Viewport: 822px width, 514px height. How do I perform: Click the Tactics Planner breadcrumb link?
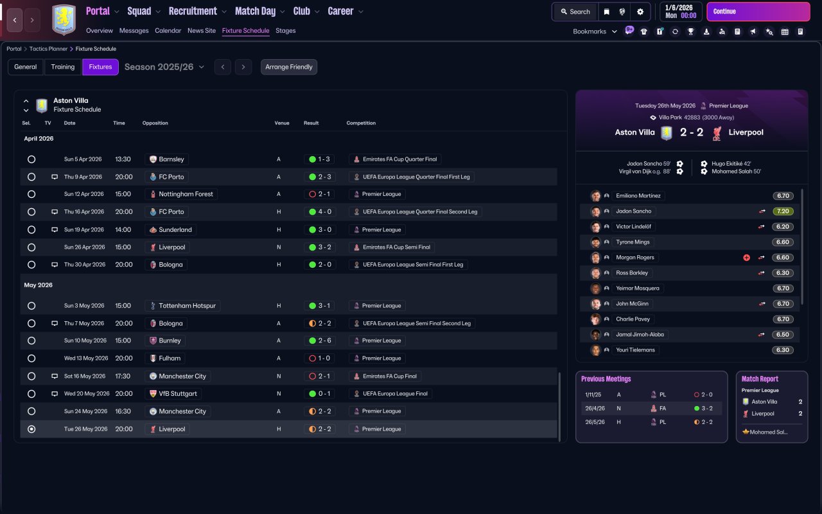pos(48,49)
